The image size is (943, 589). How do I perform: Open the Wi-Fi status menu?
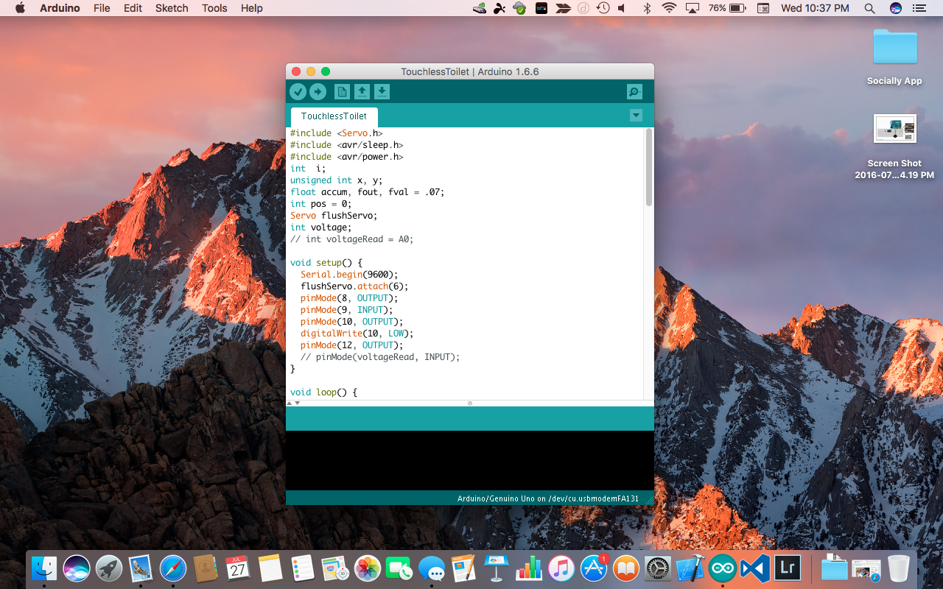pos(669,8)
